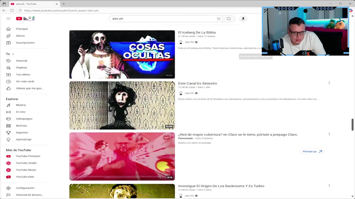This screenshot has width=355, height=199.
Task: Start voice search with microphone
Action: point(243,19)
